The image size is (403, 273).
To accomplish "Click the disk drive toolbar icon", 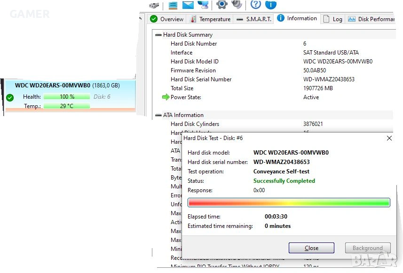I will pos(154,5).
